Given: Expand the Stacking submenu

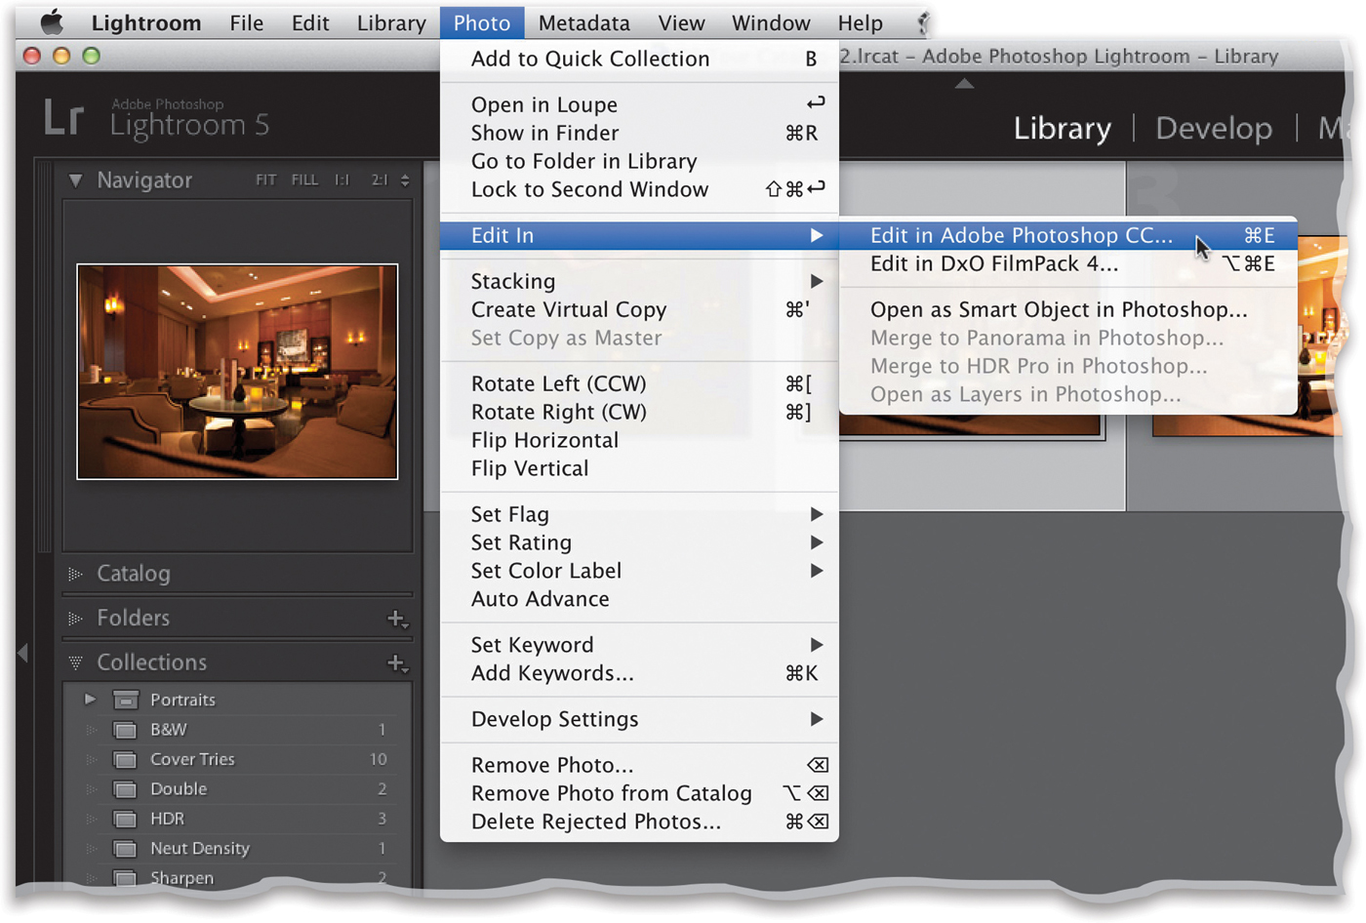Looking at the screenshot, I should coord(639,281).
